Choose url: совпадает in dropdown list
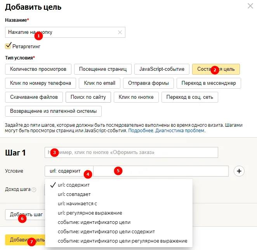Viewport: 257px width, 250px height. point(74,194)
